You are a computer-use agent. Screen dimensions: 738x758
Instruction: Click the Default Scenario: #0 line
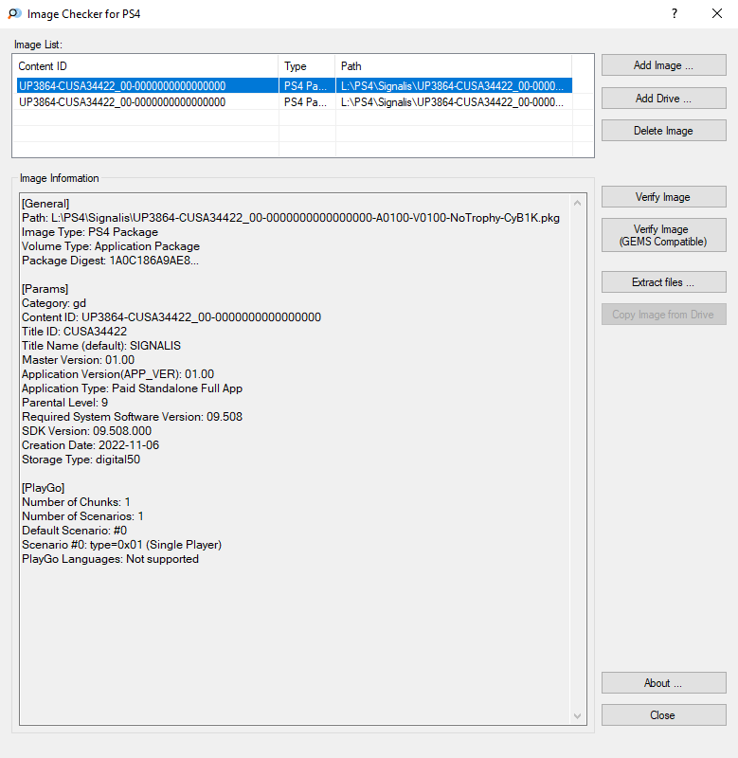(x=75, y=531)
